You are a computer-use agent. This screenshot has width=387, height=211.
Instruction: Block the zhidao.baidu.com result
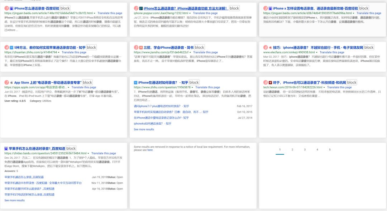coord(71,148)
